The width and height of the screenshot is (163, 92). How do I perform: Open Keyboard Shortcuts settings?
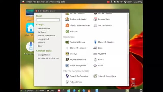point(76,60)
